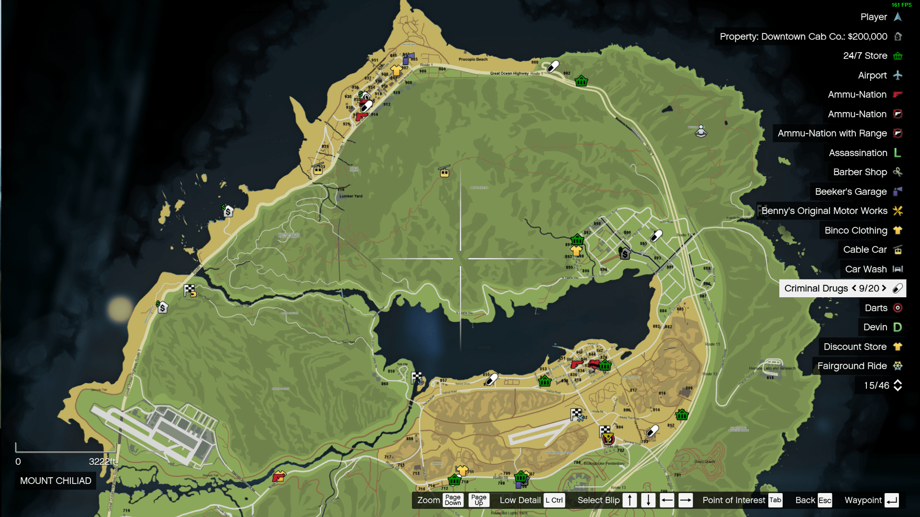
Task: Click the 161 FPS counter
Action: 901,5
